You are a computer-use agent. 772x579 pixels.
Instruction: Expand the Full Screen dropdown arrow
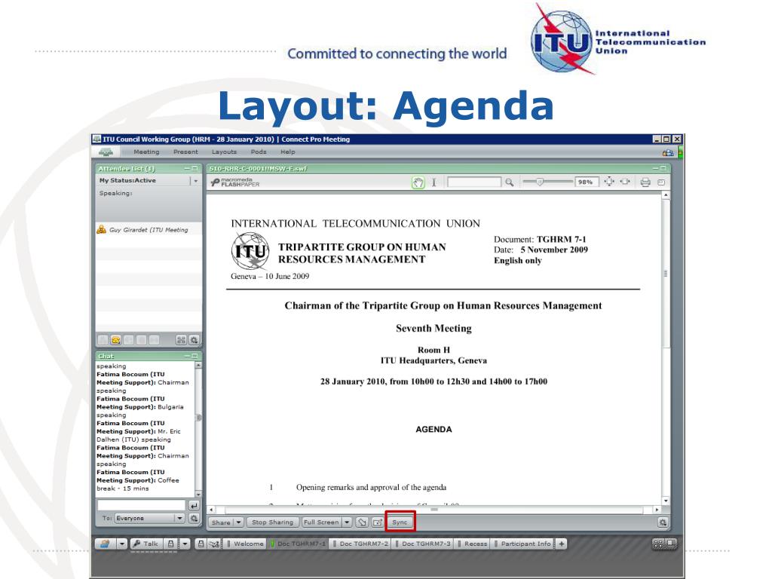click(x=347, y=522)
